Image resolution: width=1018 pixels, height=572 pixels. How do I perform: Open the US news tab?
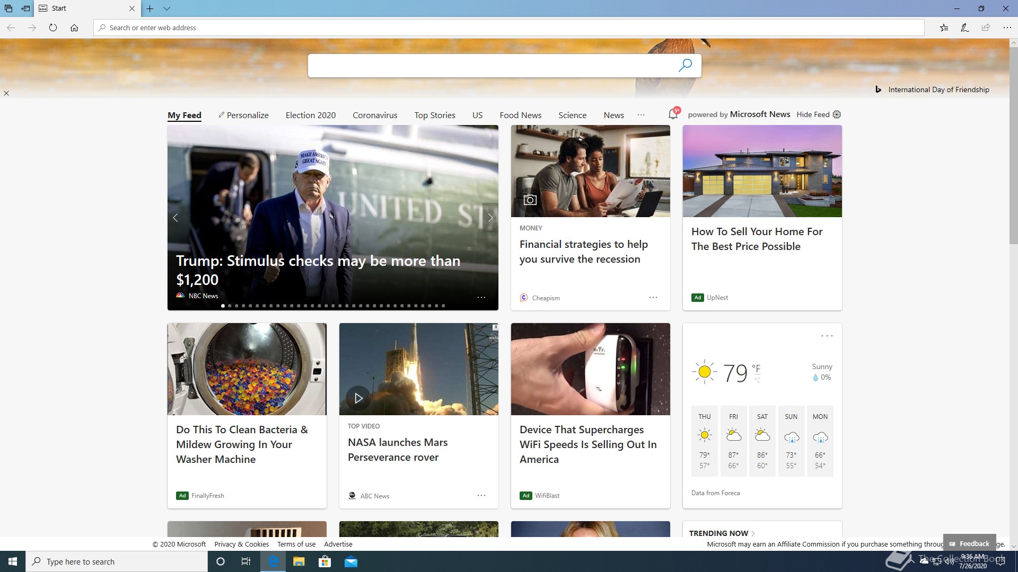point(477,115)
